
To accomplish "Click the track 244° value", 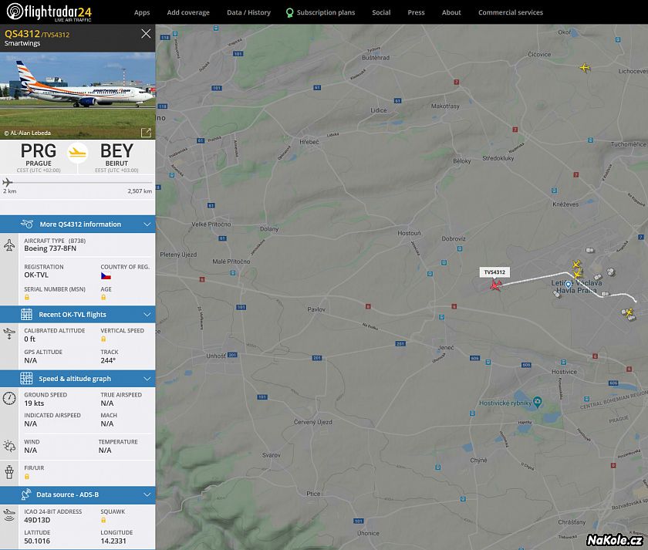I will [108, 360].
